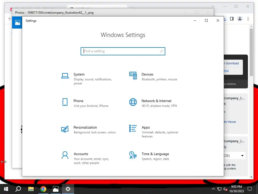Open the System category label
This screenshot has height=194, width=258.
[x=79, y=75]
